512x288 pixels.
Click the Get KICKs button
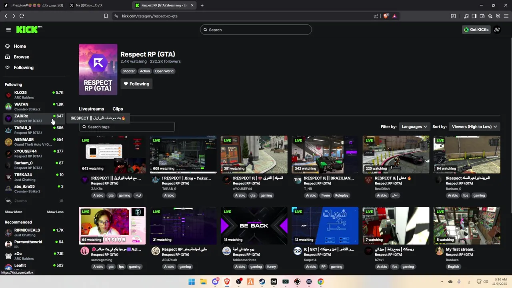pyautogui.click(x=476, y=30)
